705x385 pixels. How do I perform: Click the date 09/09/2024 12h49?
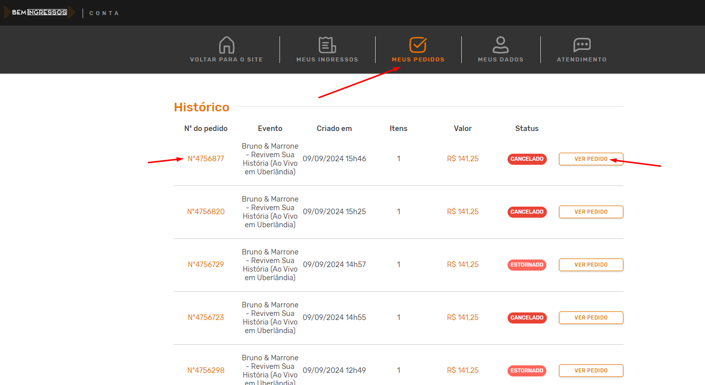coord(334,370)
